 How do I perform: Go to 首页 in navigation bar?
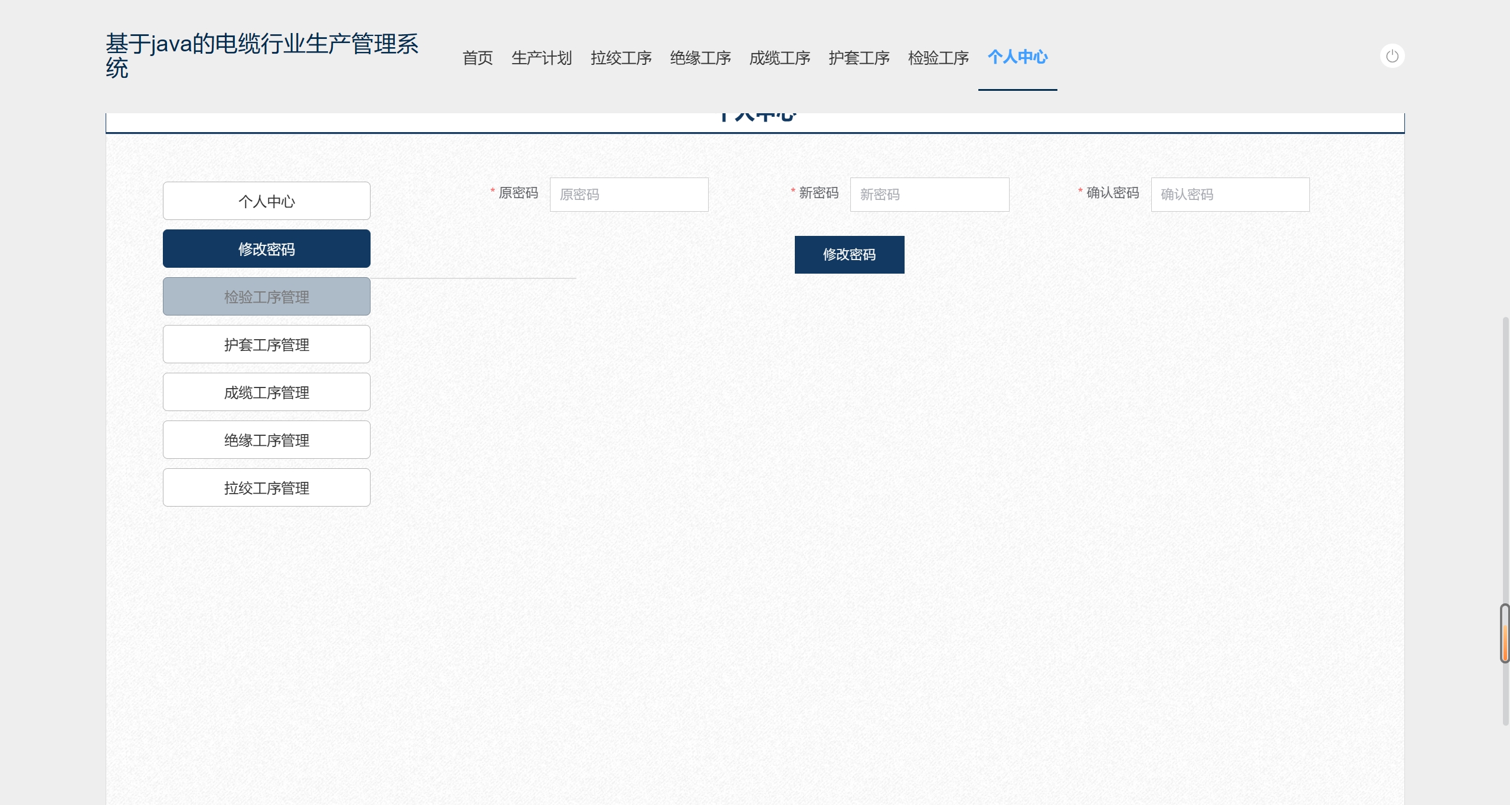click(477, 57)
